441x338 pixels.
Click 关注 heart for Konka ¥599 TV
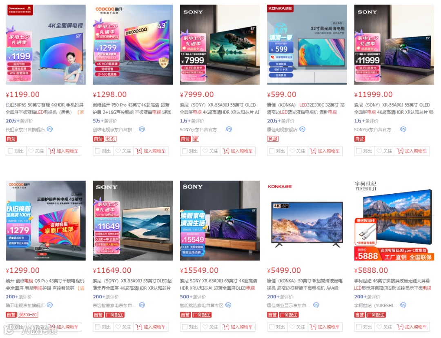tap(297, 151)
